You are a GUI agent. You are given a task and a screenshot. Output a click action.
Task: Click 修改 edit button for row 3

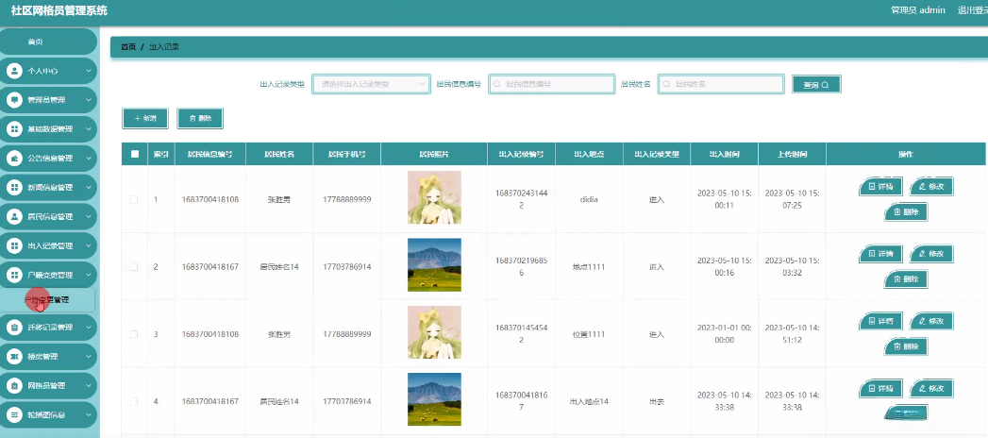931,321
